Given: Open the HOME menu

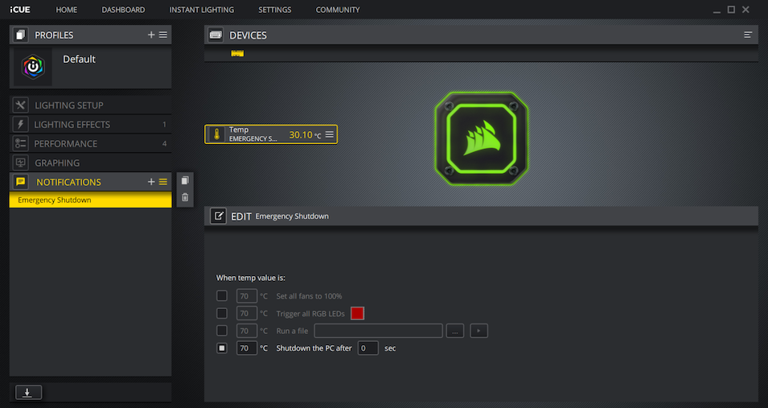Looking at the screenshot, I should (66, 10).
